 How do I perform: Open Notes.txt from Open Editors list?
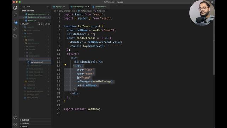35,21
